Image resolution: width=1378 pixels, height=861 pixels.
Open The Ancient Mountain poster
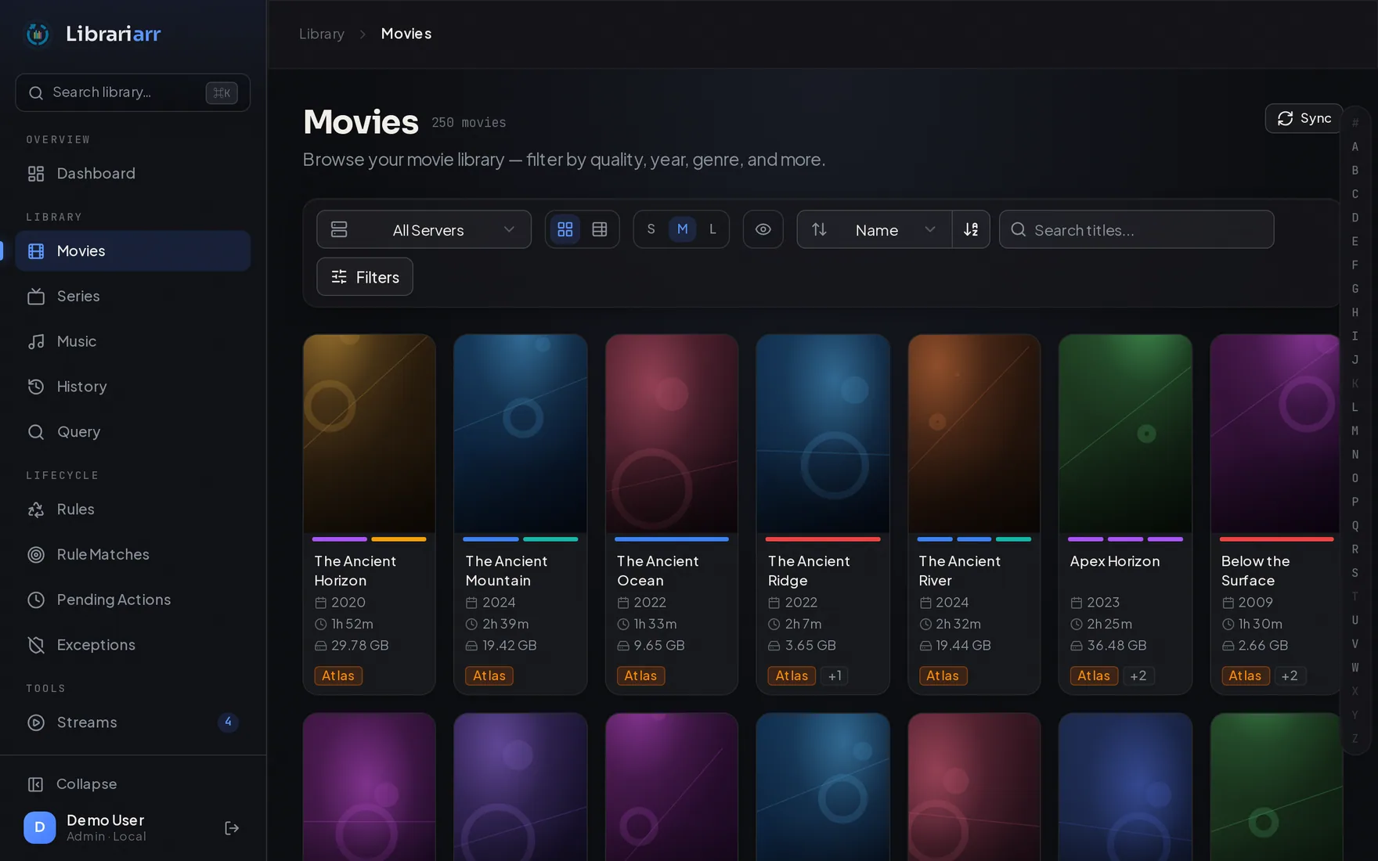pos(521,434)
